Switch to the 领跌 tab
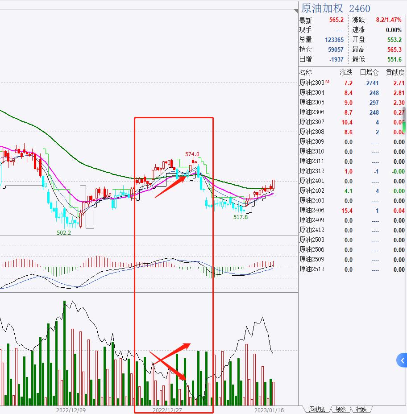 pos(361,409)
